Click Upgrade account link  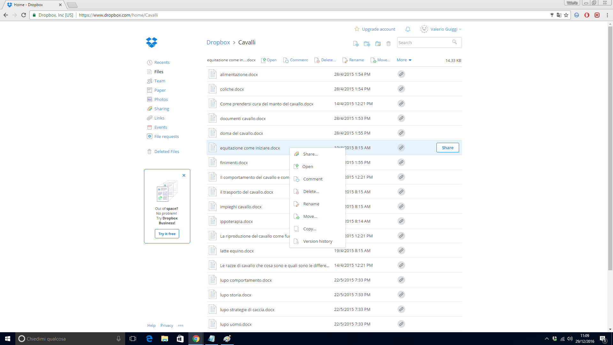pyautogui.click(x=375, y=29)
